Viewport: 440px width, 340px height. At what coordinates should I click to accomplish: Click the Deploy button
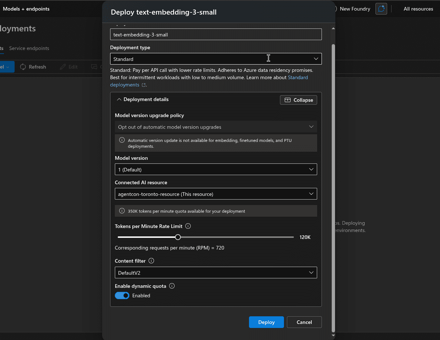point(266,322)
